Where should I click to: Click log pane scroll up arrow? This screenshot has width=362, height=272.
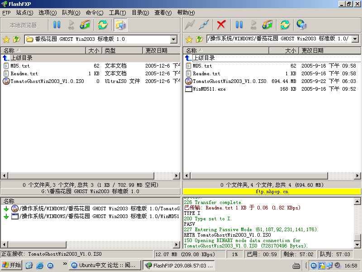click(357, 201)
